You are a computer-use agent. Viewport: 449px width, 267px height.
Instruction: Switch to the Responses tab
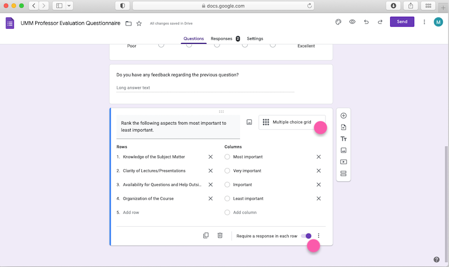point(221,39)
